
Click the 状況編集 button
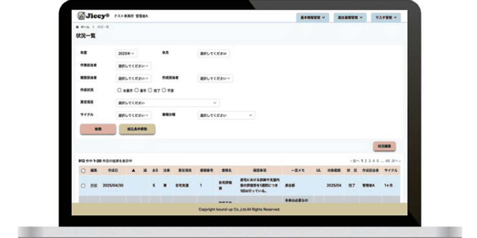click(x=384, y=146)
